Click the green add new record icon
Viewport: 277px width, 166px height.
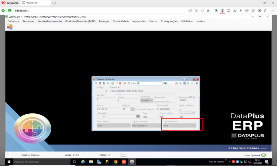pyautogui.click(x=112, y=83)
